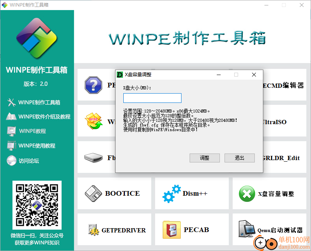The height and width of the screenshot is (251, 311).
Task: Click the ECMD编辑器 tile label
Action: tap(283, 85)
